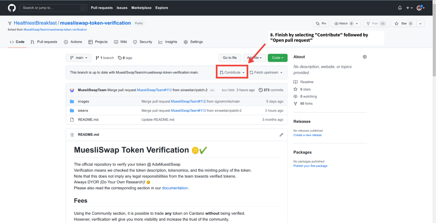This screenshot has width=436, height=223.
Task: Open the notifications bell
Action: 400,8
